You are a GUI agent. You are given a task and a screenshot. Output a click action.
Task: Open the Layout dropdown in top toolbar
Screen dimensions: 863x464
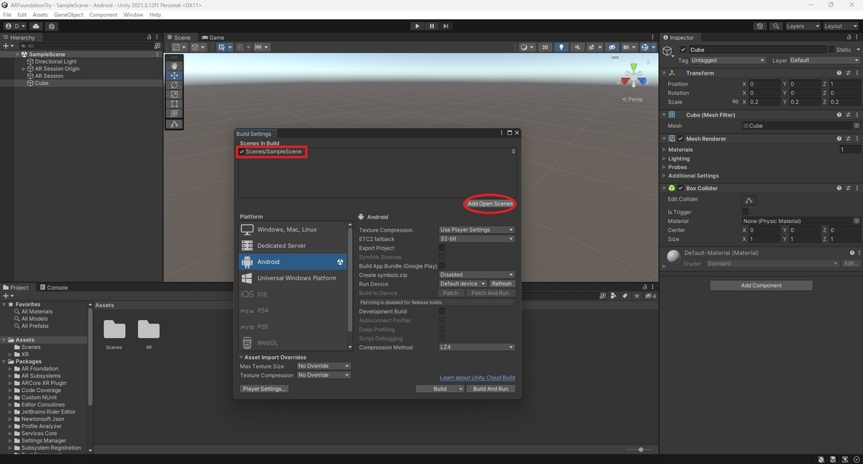[841, 26]
